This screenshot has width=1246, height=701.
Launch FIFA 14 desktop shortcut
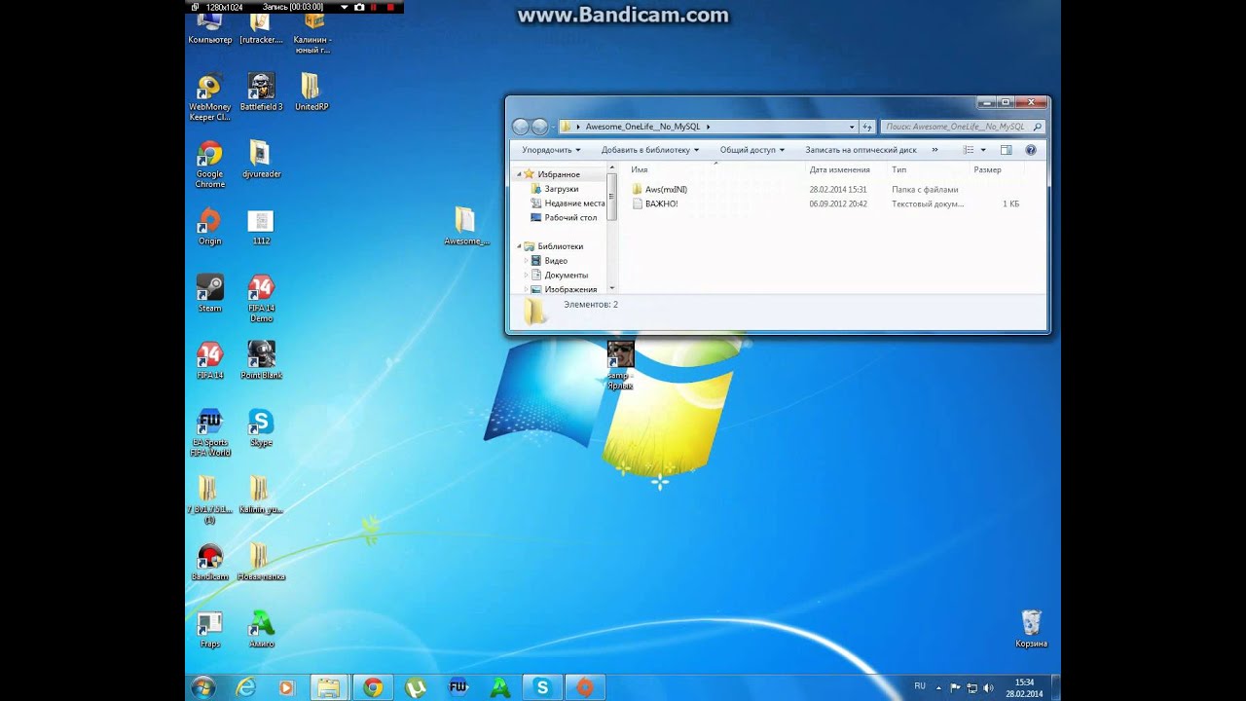point(210,361)
